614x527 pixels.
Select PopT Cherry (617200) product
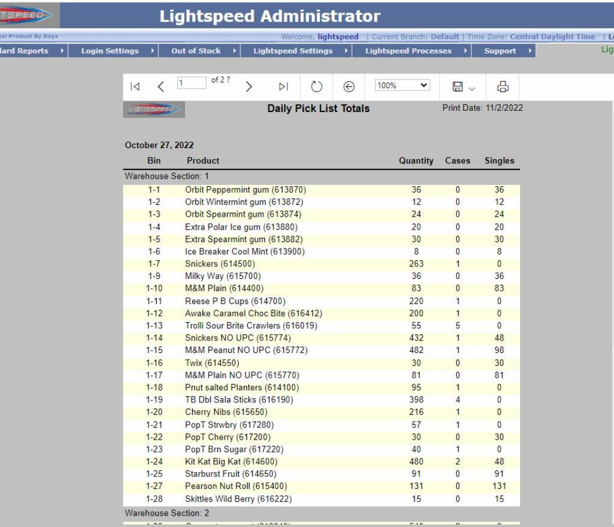click(228, 437)
